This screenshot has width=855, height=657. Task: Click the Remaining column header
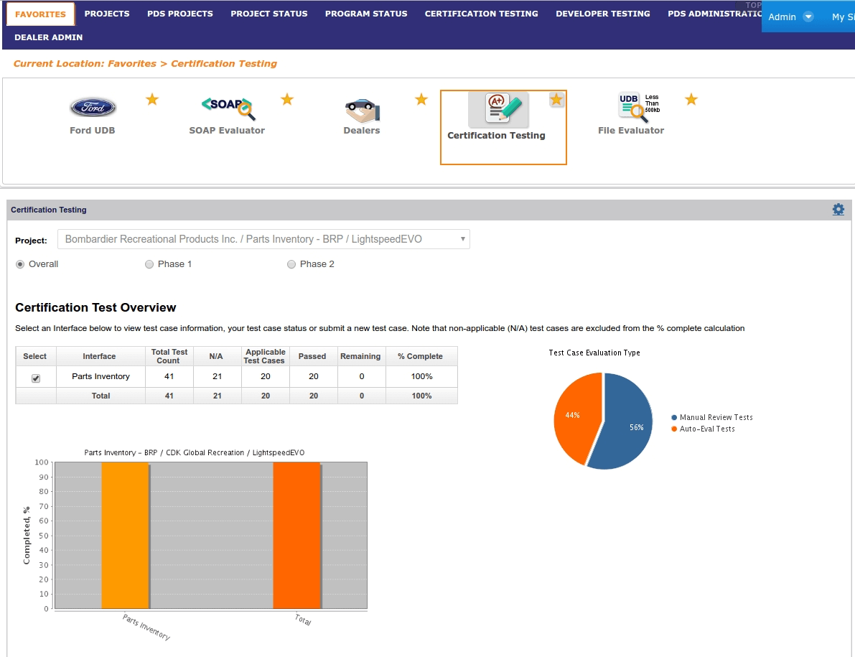(x=360, y=356)
